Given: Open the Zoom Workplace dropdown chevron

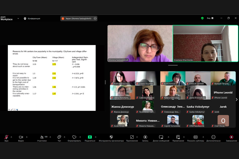Looking at the screenshot, I should click(x=18, y=19).
